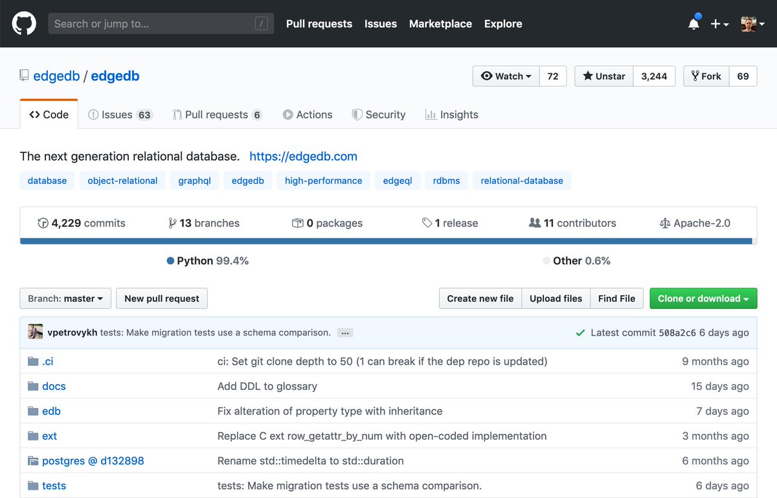Image resolution: width=777 pixels, height=498 pixels.
Task: Click Upload files
Action: pyautogui.click(x=556, y=299)
